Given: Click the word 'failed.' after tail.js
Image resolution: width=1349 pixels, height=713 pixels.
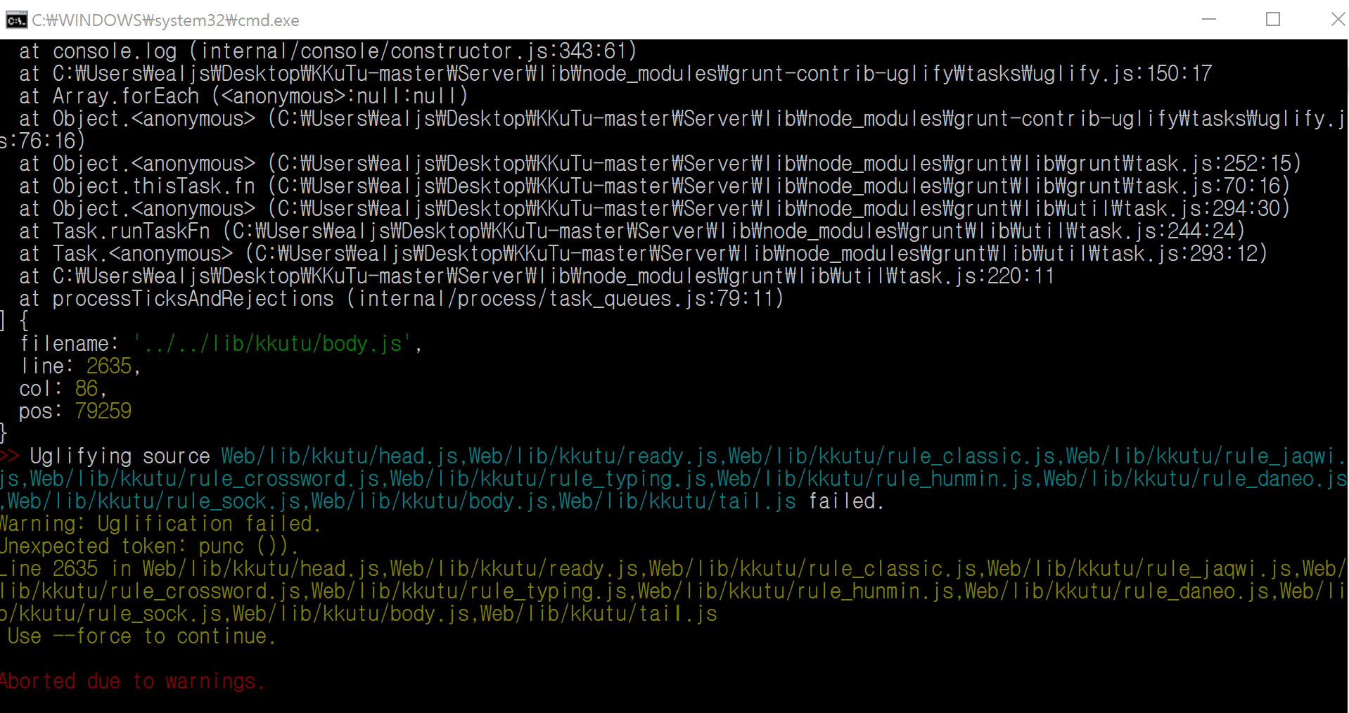Looking at the screenshot, I should point(846,501).
